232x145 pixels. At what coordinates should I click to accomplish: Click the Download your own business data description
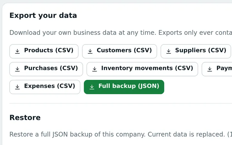(121, 33)
